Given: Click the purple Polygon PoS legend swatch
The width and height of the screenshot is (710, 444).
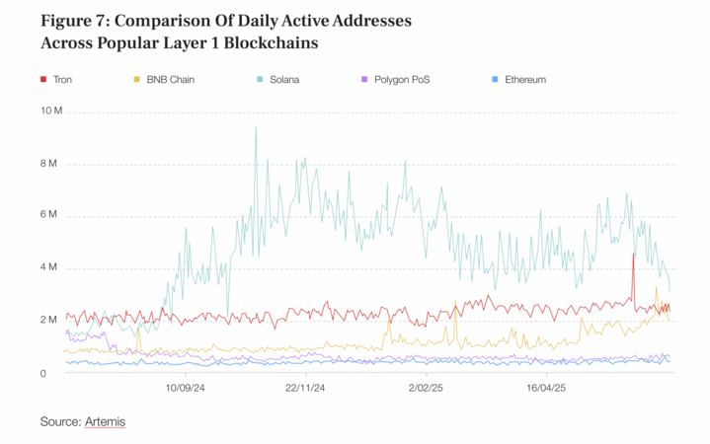Looking at the screenshot, I should point(364,79).
